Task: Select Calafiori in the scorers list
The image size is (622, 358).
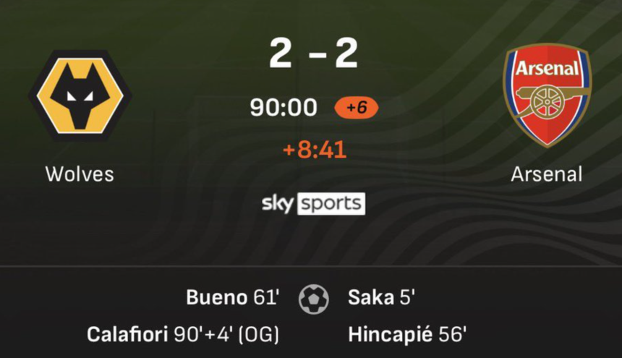Action: 127,334
